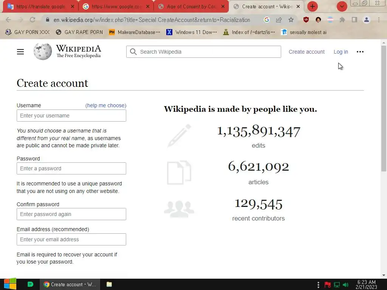The width and height of the screenshot is (387, 290).
Task: Open the Windows 11 Dow… bookmark
Action: 192,32
